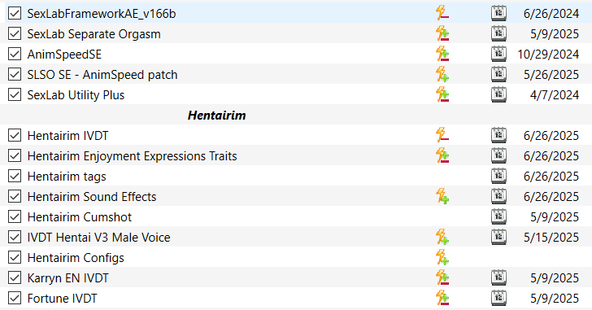Click the 10/29/2024 install date

(548, 55)
